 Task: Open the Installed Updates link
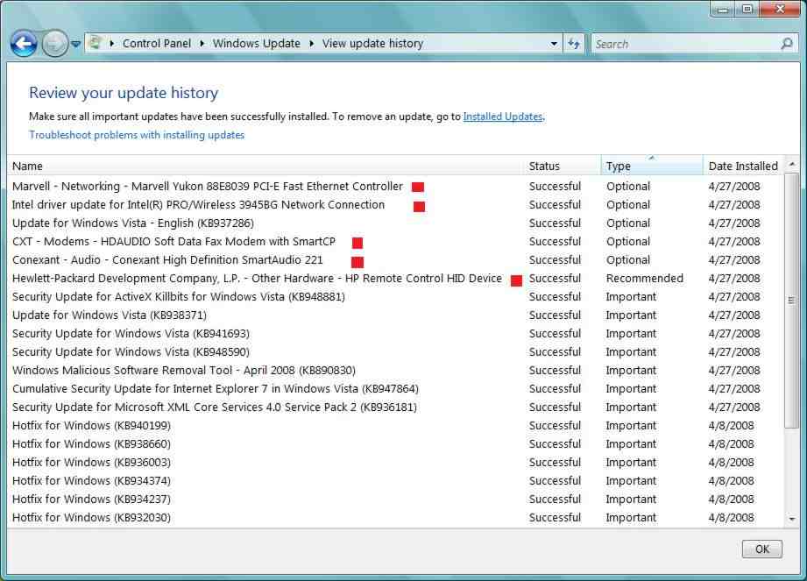(x=503, y=117)
